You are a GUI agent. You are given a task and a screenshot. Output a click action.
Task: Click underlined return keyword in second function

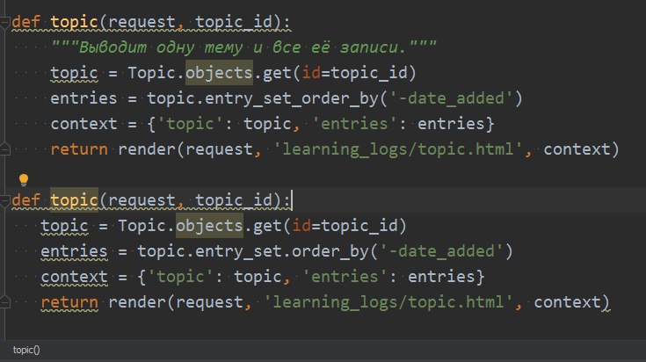pyautogui.click(x=69, y=302)
